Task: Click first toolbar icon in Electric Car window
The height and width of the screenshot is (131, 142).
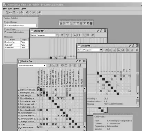Action: click(x=50, y=66)
